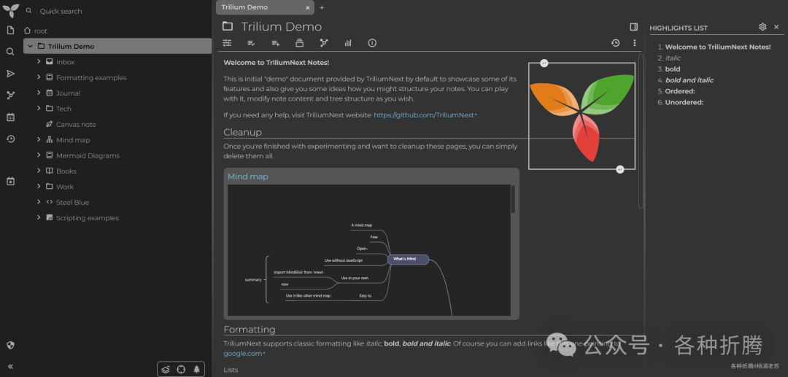The width and height of the screenshot is (788, 377).
Task: Expand the Mind map tree node
Action: coord(39,139)
